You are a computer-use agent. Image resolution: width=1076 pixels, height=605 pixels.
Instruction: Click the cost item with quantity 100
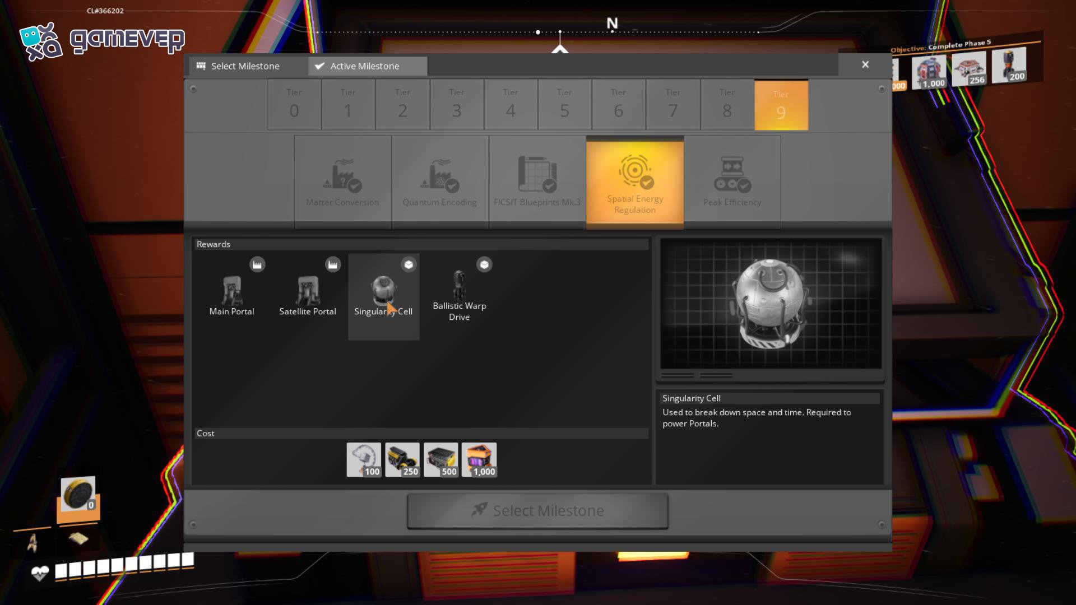pyautogui.click(x=364, y=460)
